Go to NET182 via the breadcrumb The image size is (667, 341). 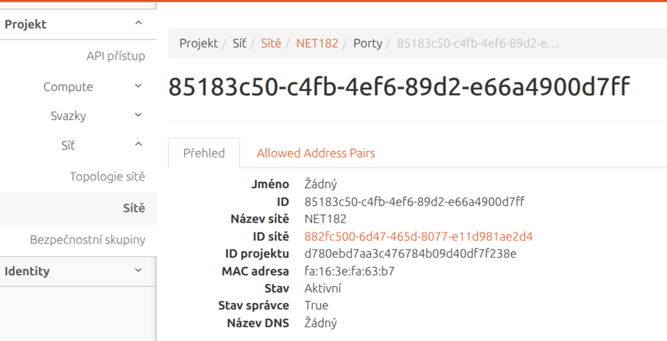[317, 43]
